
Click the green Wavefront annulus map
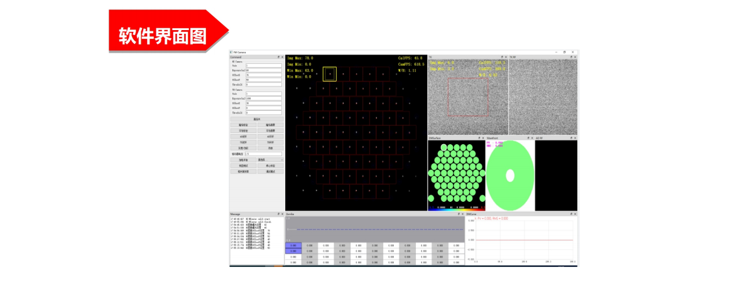tap(510, 175)
